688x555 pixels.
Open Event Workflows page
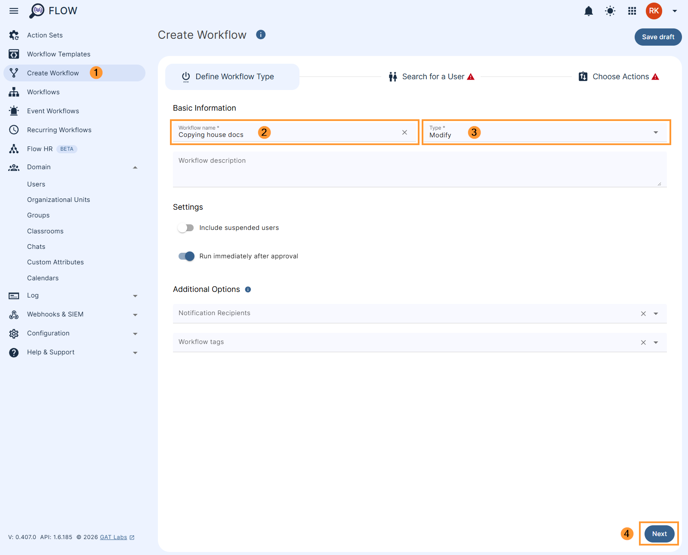[x=53, y=111]
